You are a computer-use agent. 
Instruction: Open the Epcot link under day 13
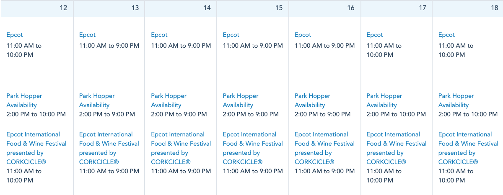tap(87, 35)
